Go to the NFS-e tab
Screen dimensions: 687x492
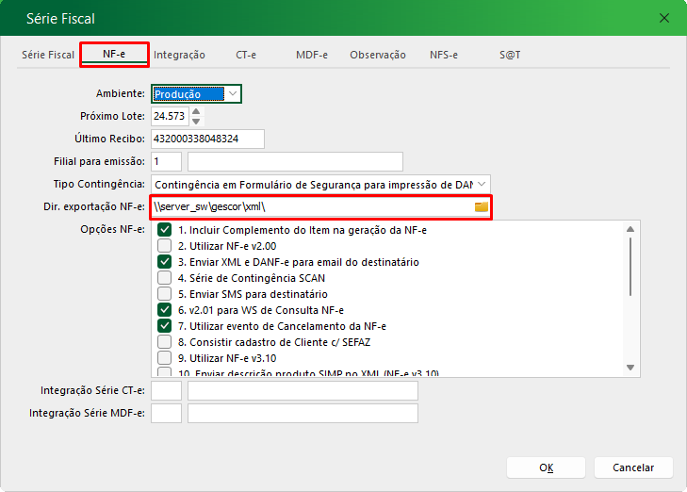443,55
